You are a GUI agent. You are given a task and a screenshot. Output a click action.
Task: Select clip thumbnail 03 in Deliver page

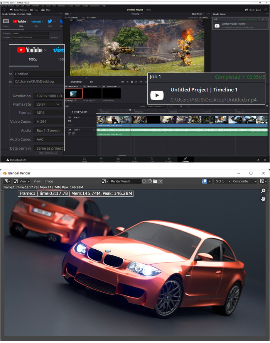111,94
